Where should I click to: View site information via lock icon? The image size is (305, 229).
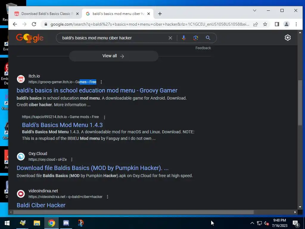(x=46, y=24)
